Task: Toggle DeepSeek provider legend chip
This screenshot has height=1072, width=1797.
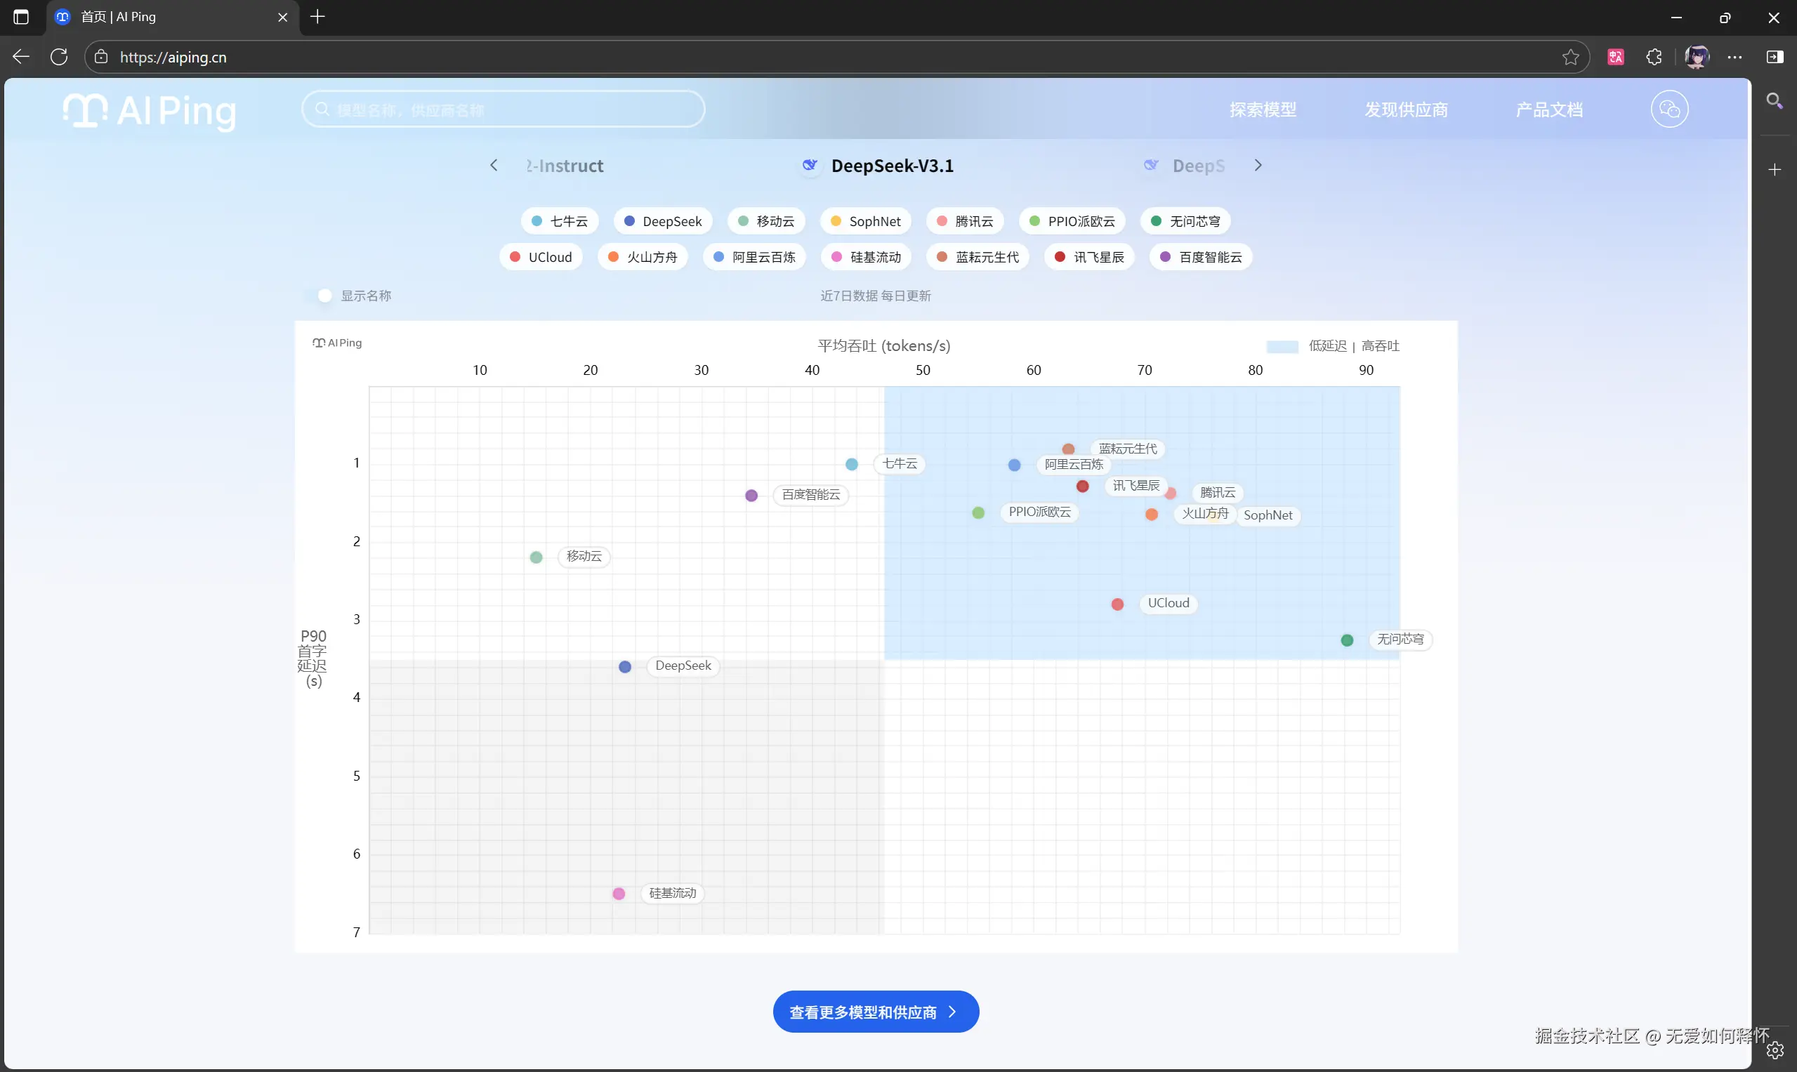Action: (663, 221)
